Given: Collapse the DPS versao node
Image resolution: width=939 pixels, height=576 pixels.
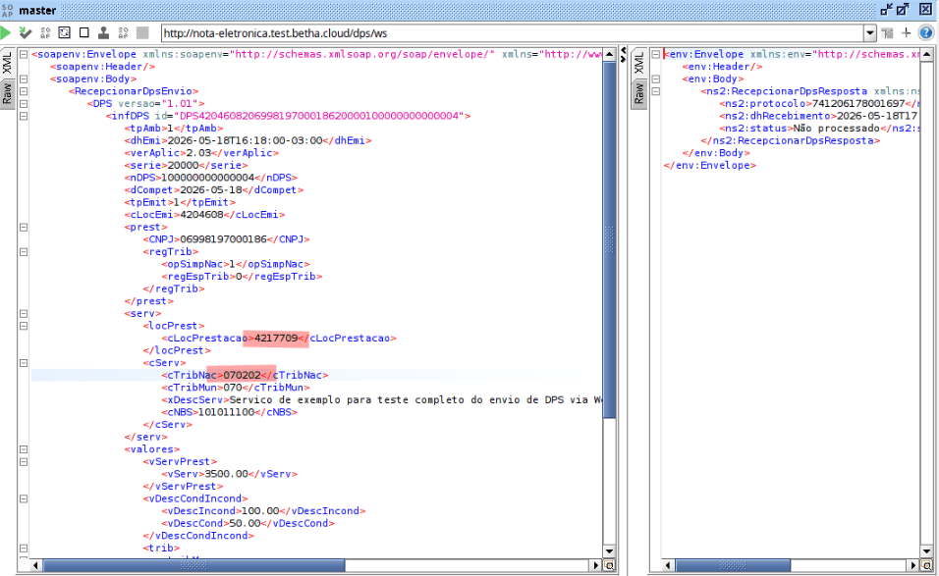Looking at the screenshot, I should tap(24, 103).
